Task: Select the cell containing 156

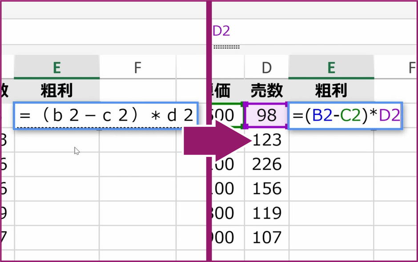Action: 266,189
